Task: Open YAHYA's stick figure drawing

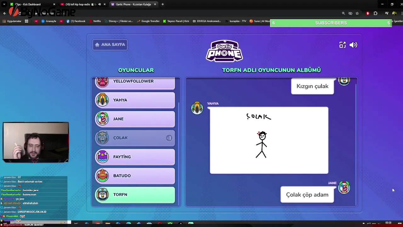Action: coord(269,140)
